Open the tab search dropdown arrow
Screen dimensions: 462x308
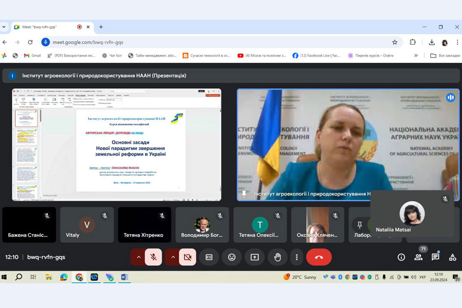[4, 27]
